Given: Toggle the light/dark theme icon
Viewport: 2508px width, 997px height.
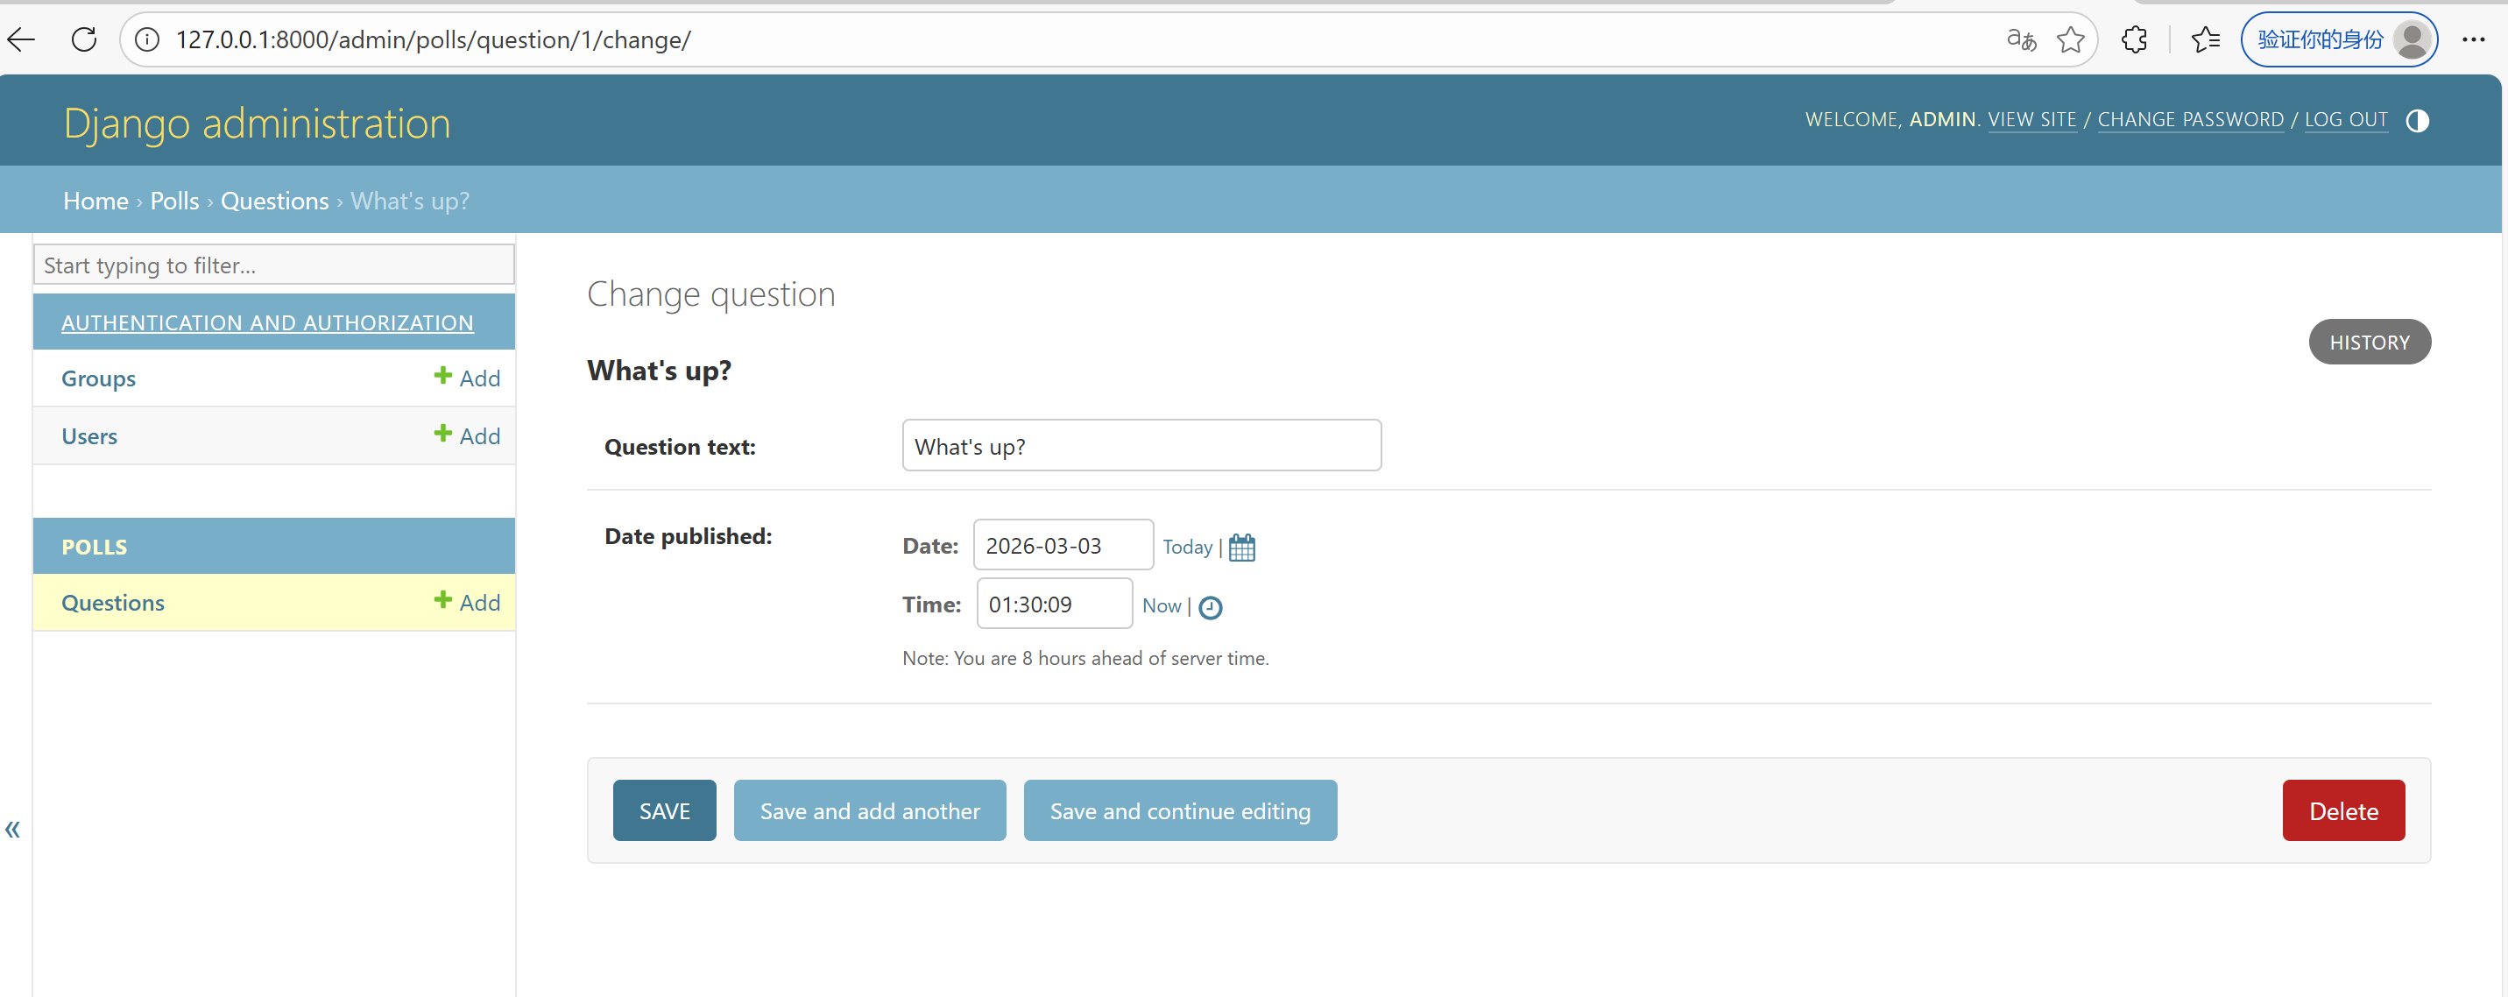Looking at the screenshot, I should point(2417,120).
